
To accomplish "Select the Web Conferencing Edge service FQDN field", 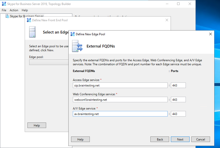I will pos(120,100).
